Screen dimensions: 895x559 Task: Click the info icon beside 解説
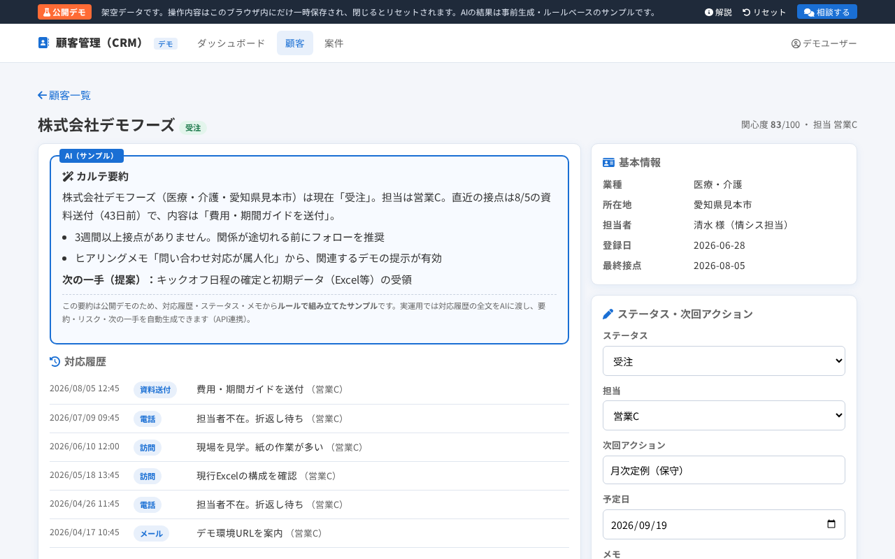click(x=708, y=12)
